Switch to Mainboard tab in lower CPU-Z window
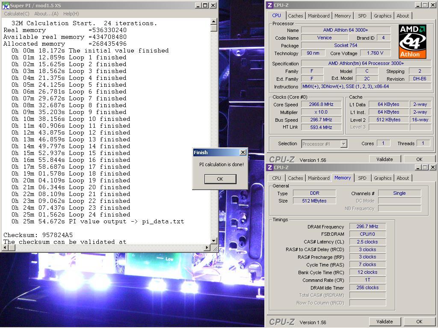 click(319, 178)
